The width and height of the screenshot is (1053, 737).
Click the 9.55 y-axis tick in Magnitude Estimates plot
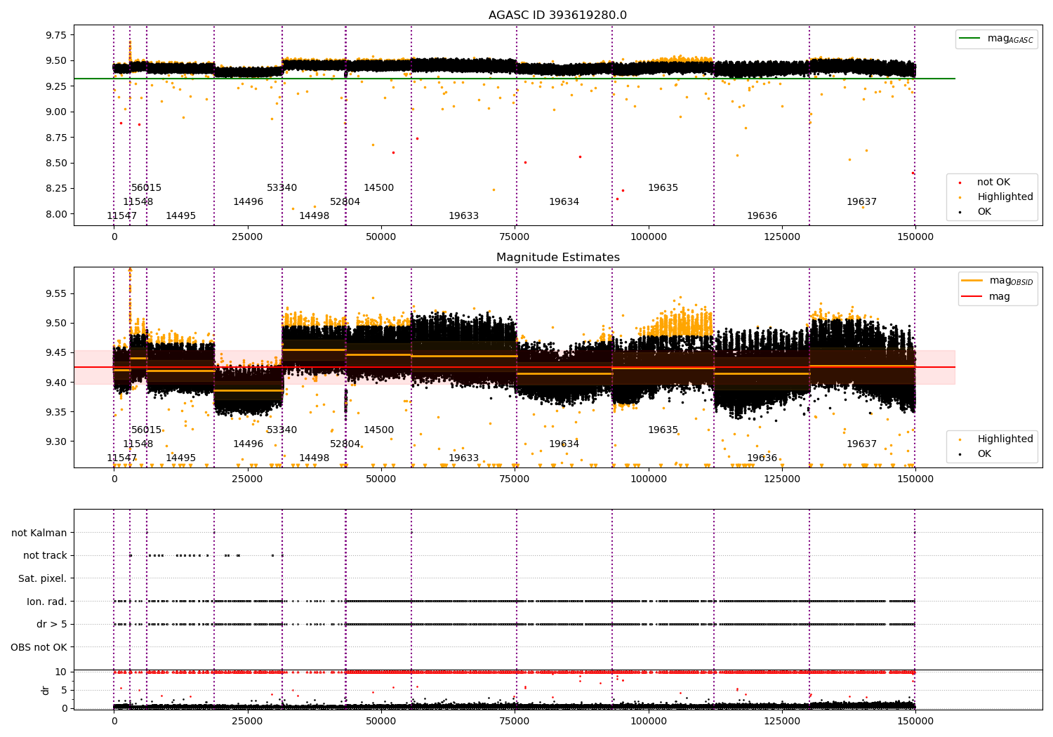click(56, 294)
